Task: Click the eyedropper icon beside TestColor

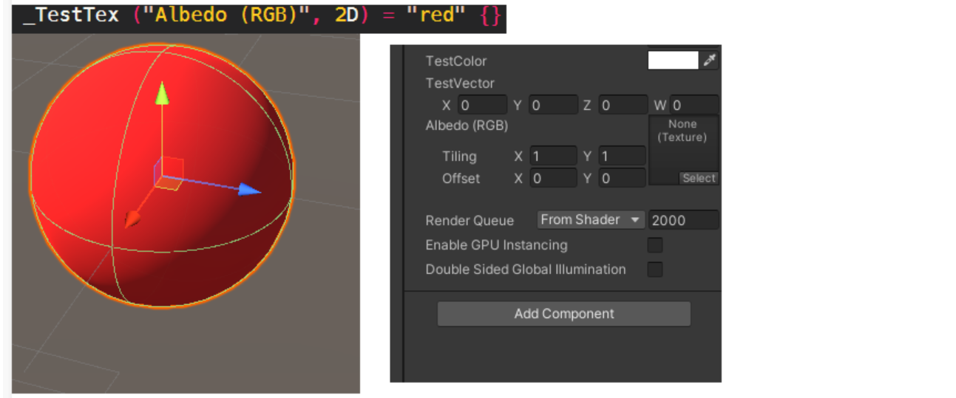Action: point(710,61)
